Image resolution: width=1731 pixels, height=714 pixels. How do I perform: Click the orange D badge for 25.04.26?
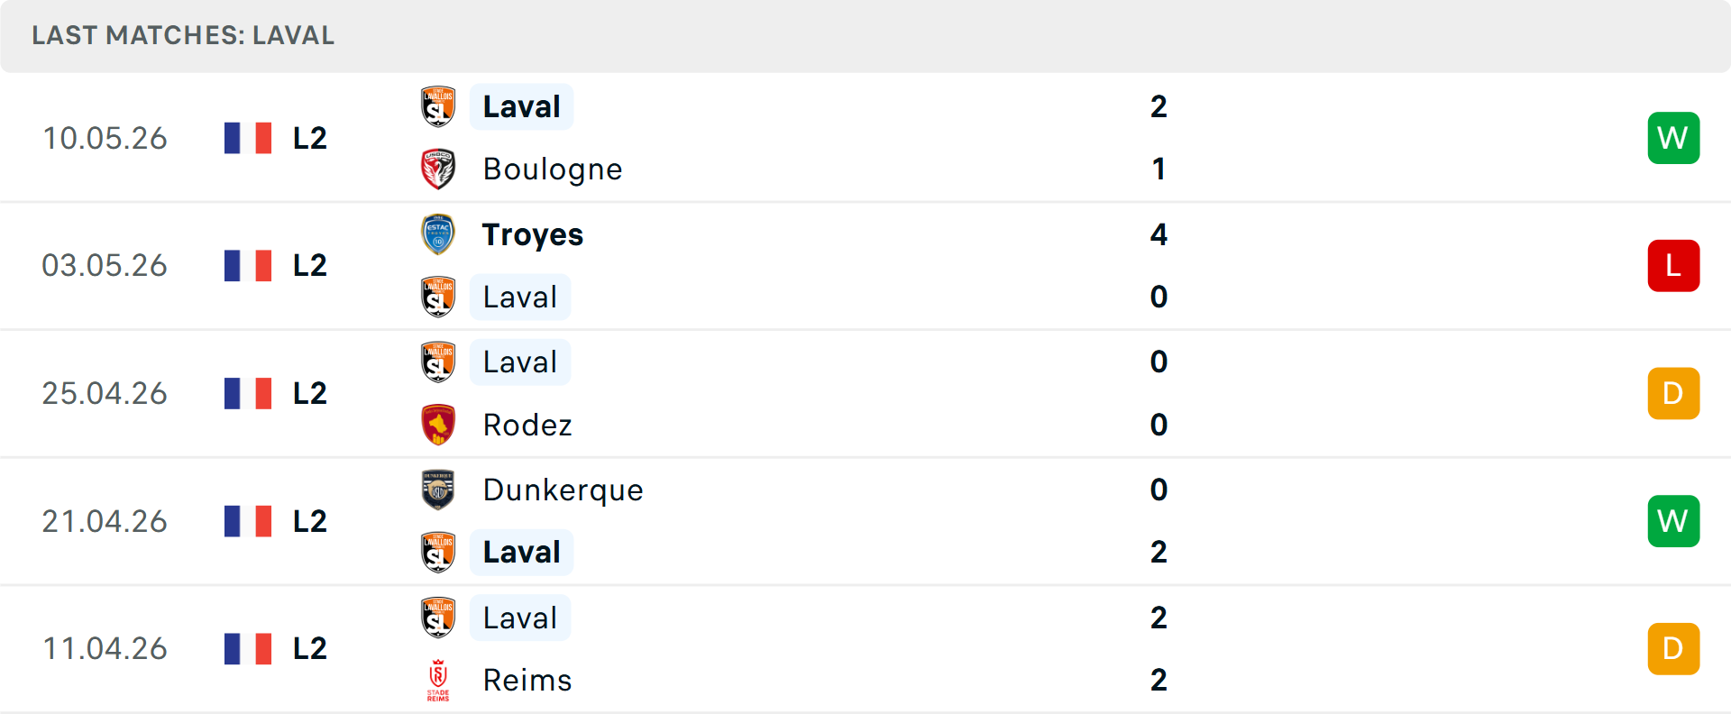1673,393
